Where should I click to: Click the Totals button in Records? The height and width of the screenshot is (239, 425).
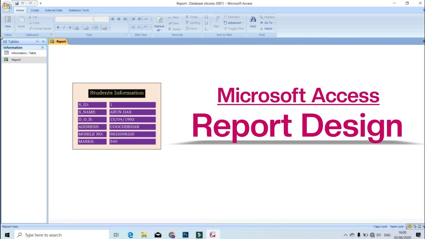[x=192, y=17]
